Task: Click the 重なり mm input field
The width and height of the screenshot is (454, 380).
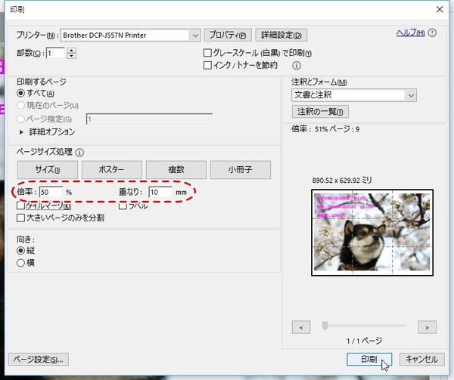Action: [x=160, y=192]
